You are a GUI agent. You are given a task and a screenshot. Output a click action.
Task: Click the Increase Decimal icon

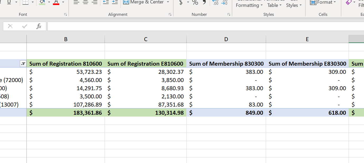[x=216, y=3]
